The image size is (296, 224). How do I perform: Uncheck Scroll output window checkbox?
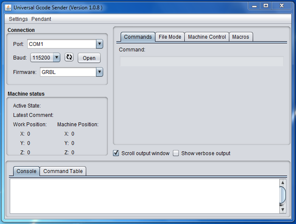tap(116, 153)
